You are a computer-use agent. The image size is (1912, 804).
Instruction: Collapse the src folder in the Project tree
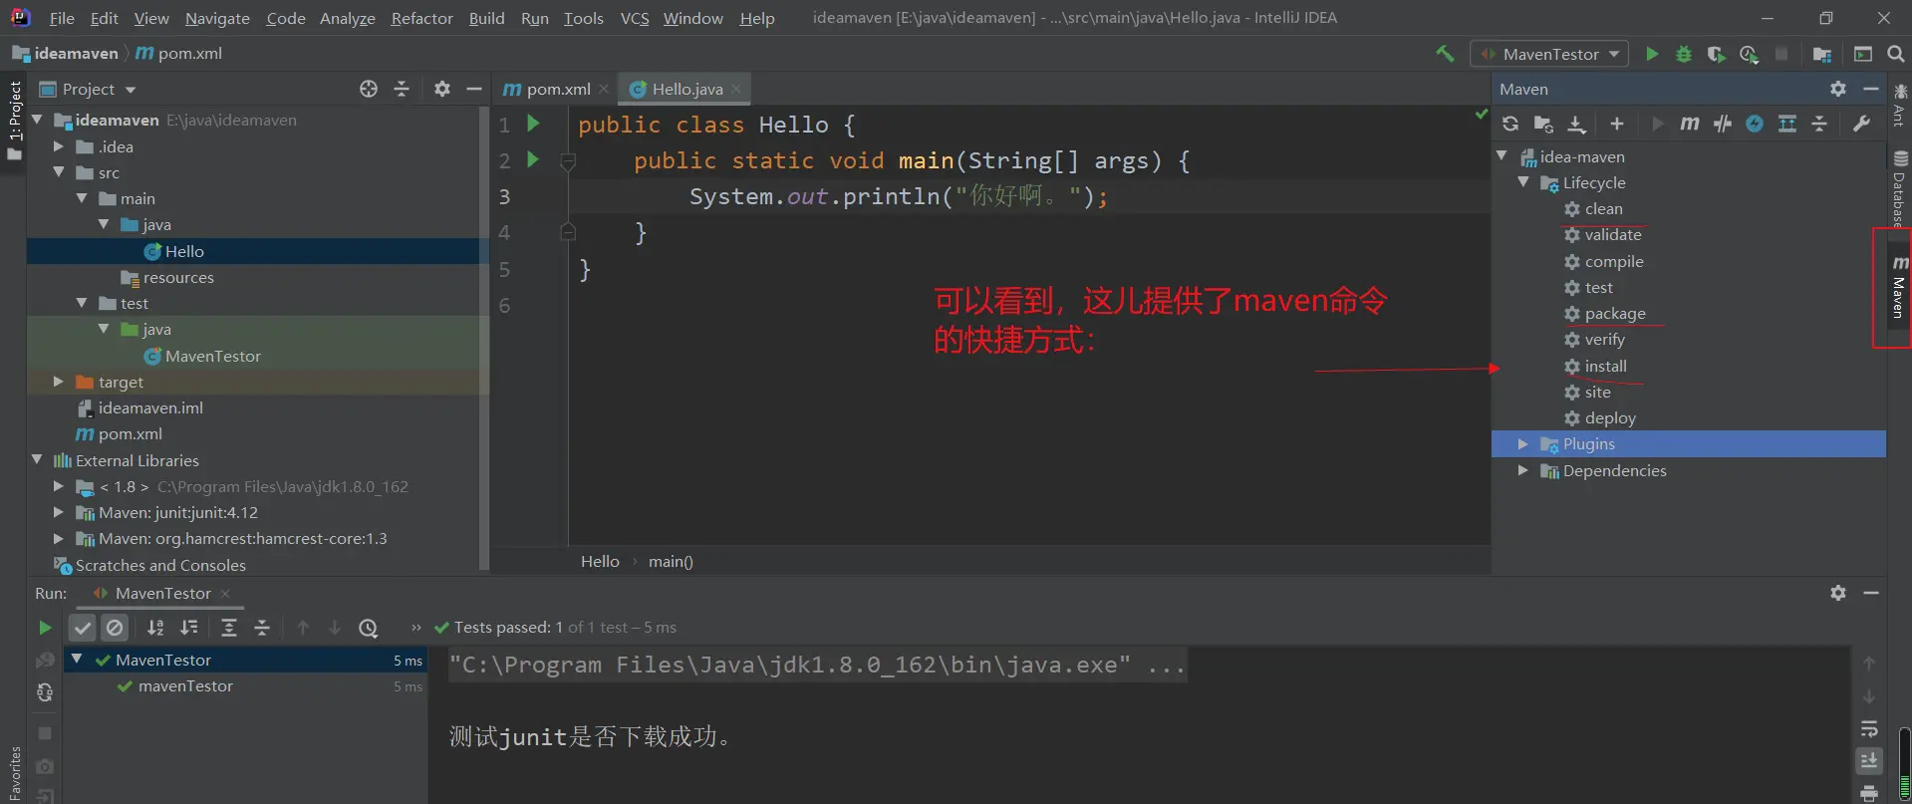[x=59, y=172]
